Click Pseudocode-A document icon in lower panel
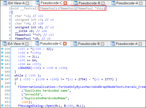This screenshot has width=146, height=108. tap(113, 44)
